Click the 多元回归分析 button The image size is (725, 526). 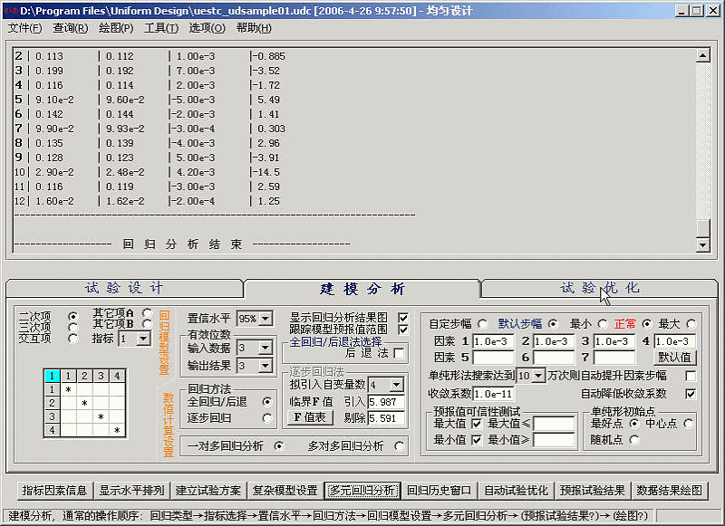point(362,491)
